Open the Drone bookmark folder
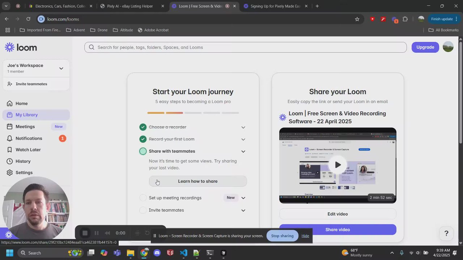The image size is (463, 260). [x=99, y=30]
